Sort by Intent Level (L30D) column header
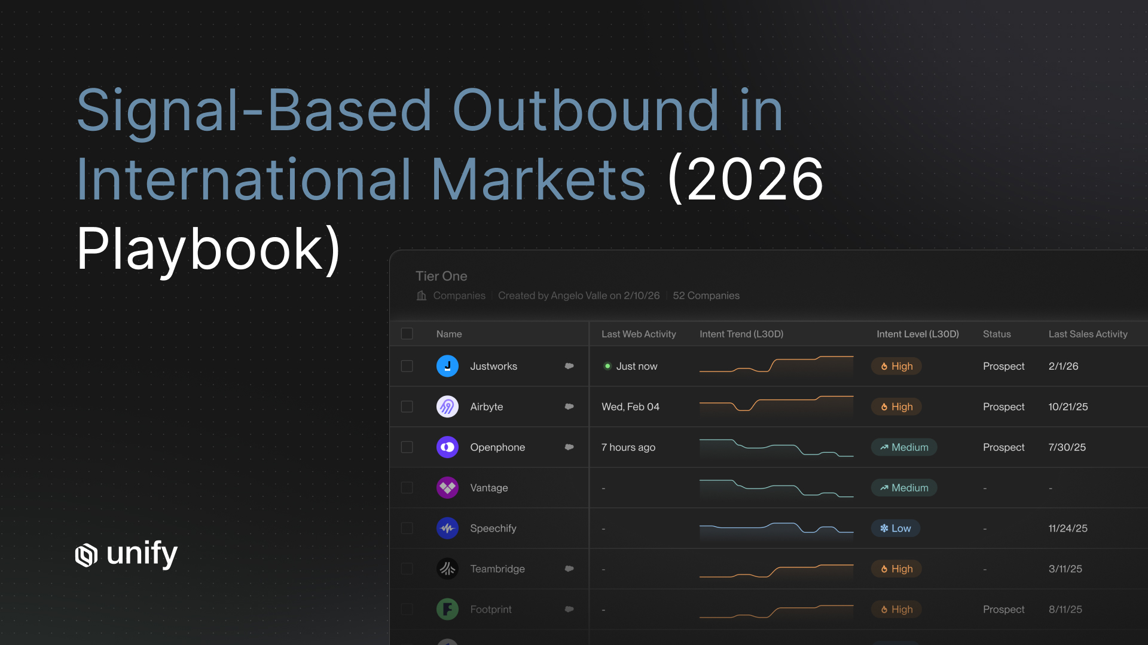This screenshot has height=645, width=1148. coord(918,334)
